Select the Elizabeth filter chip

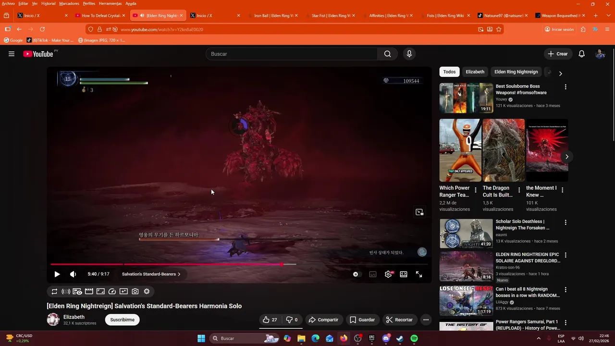click(x=475, y=72)
